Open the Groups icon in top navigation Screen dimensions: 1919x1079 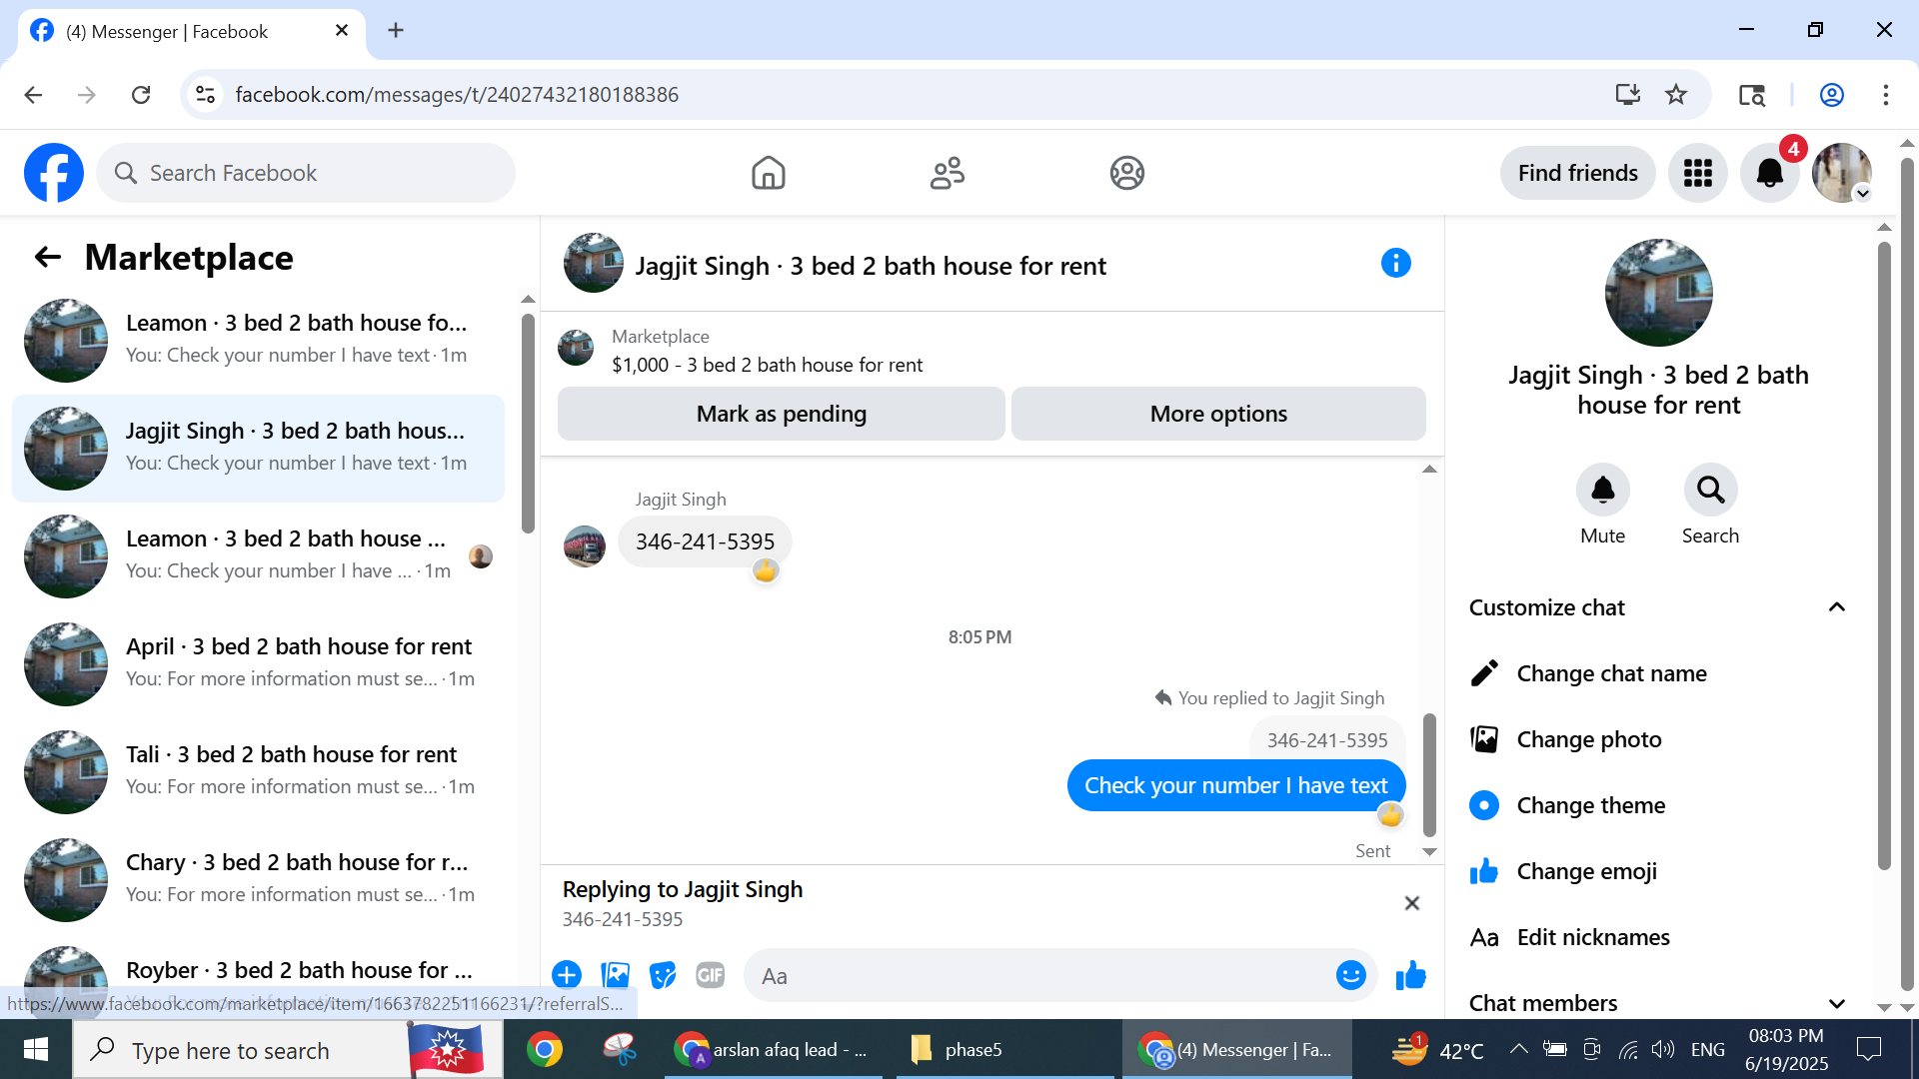pos(1126,173)
